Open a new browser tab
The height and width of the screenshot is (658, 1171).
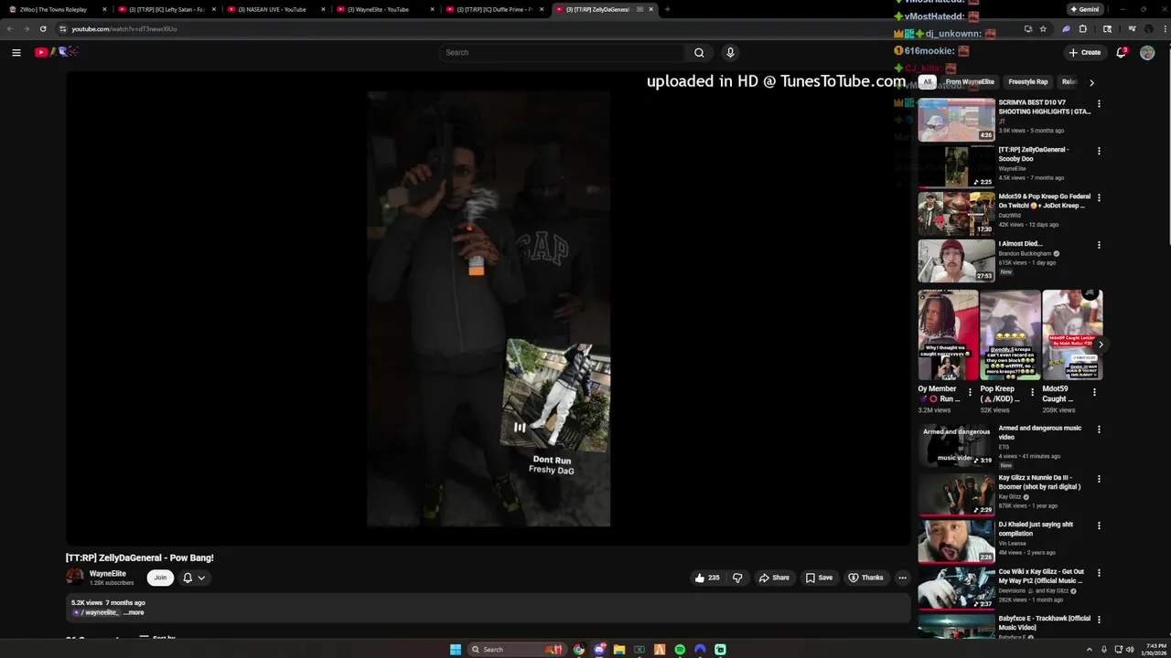pos(667,9)
